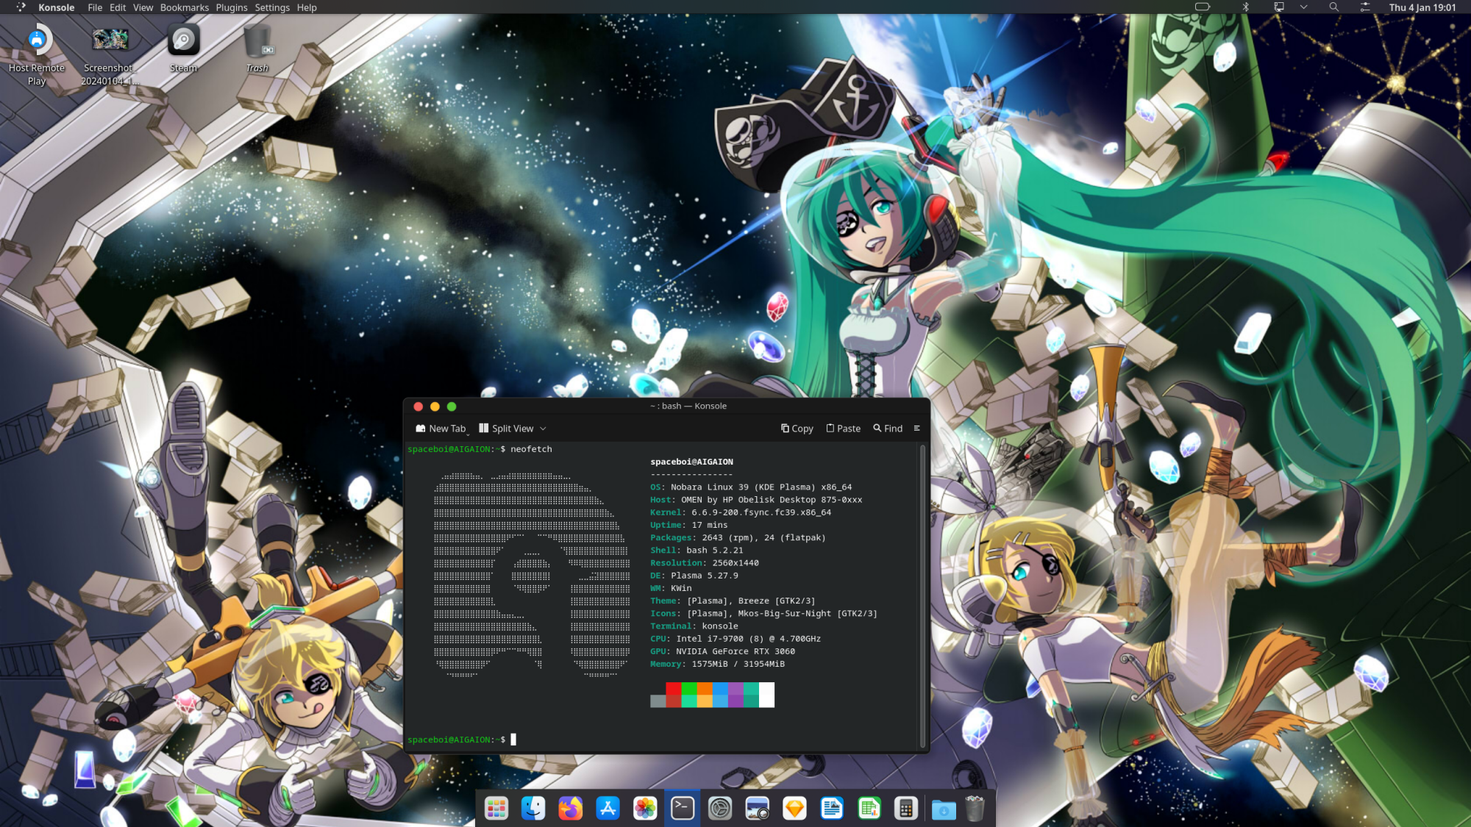Click the 'OS: Nobara Linux 39' line

pyautogui.click(x=751, y=487)
